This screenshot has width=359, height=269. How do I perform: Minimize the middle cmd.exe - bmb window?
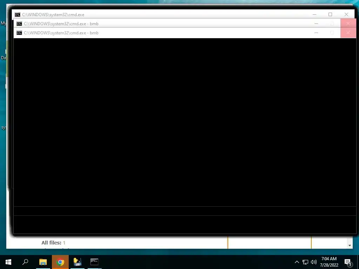[x=316, y=23]
